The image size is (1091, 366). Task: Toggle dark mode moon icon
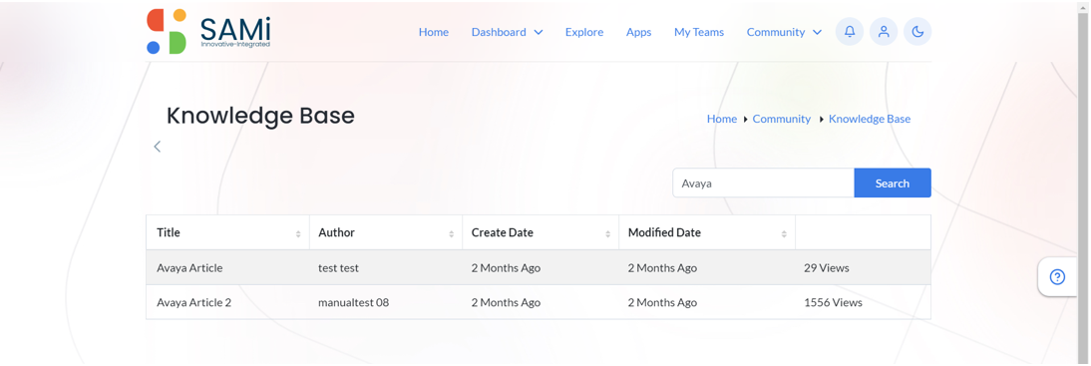point(917,31)
